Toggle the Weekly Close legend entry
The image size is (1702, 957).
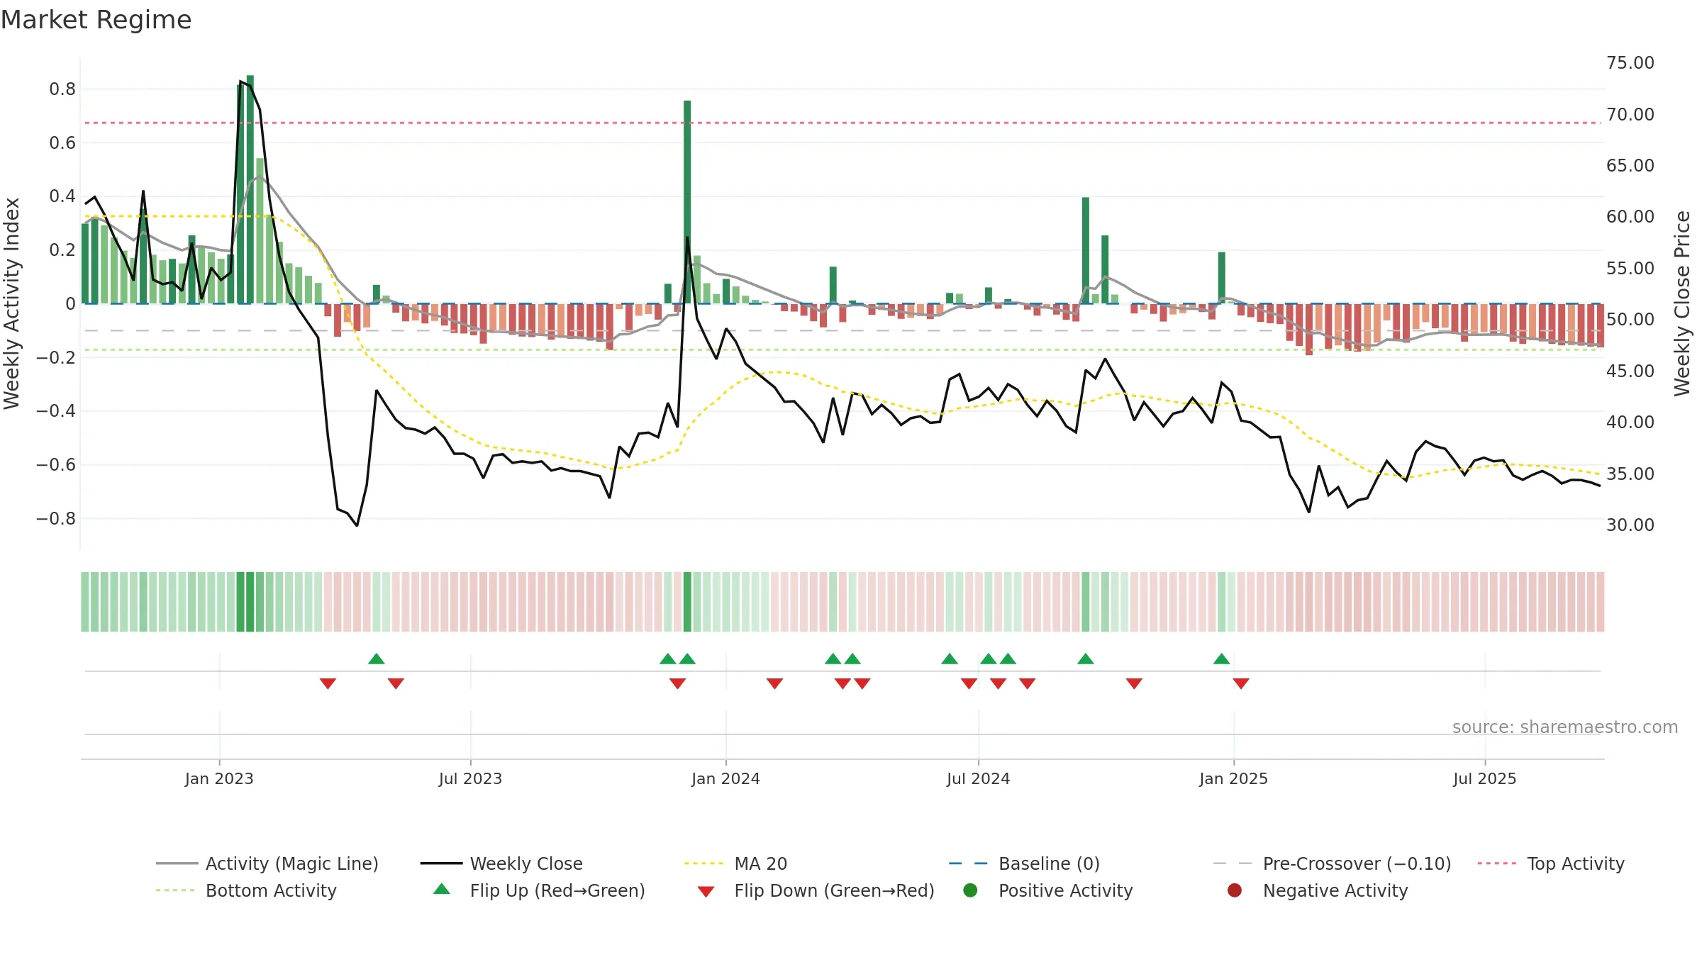[501, 863]
